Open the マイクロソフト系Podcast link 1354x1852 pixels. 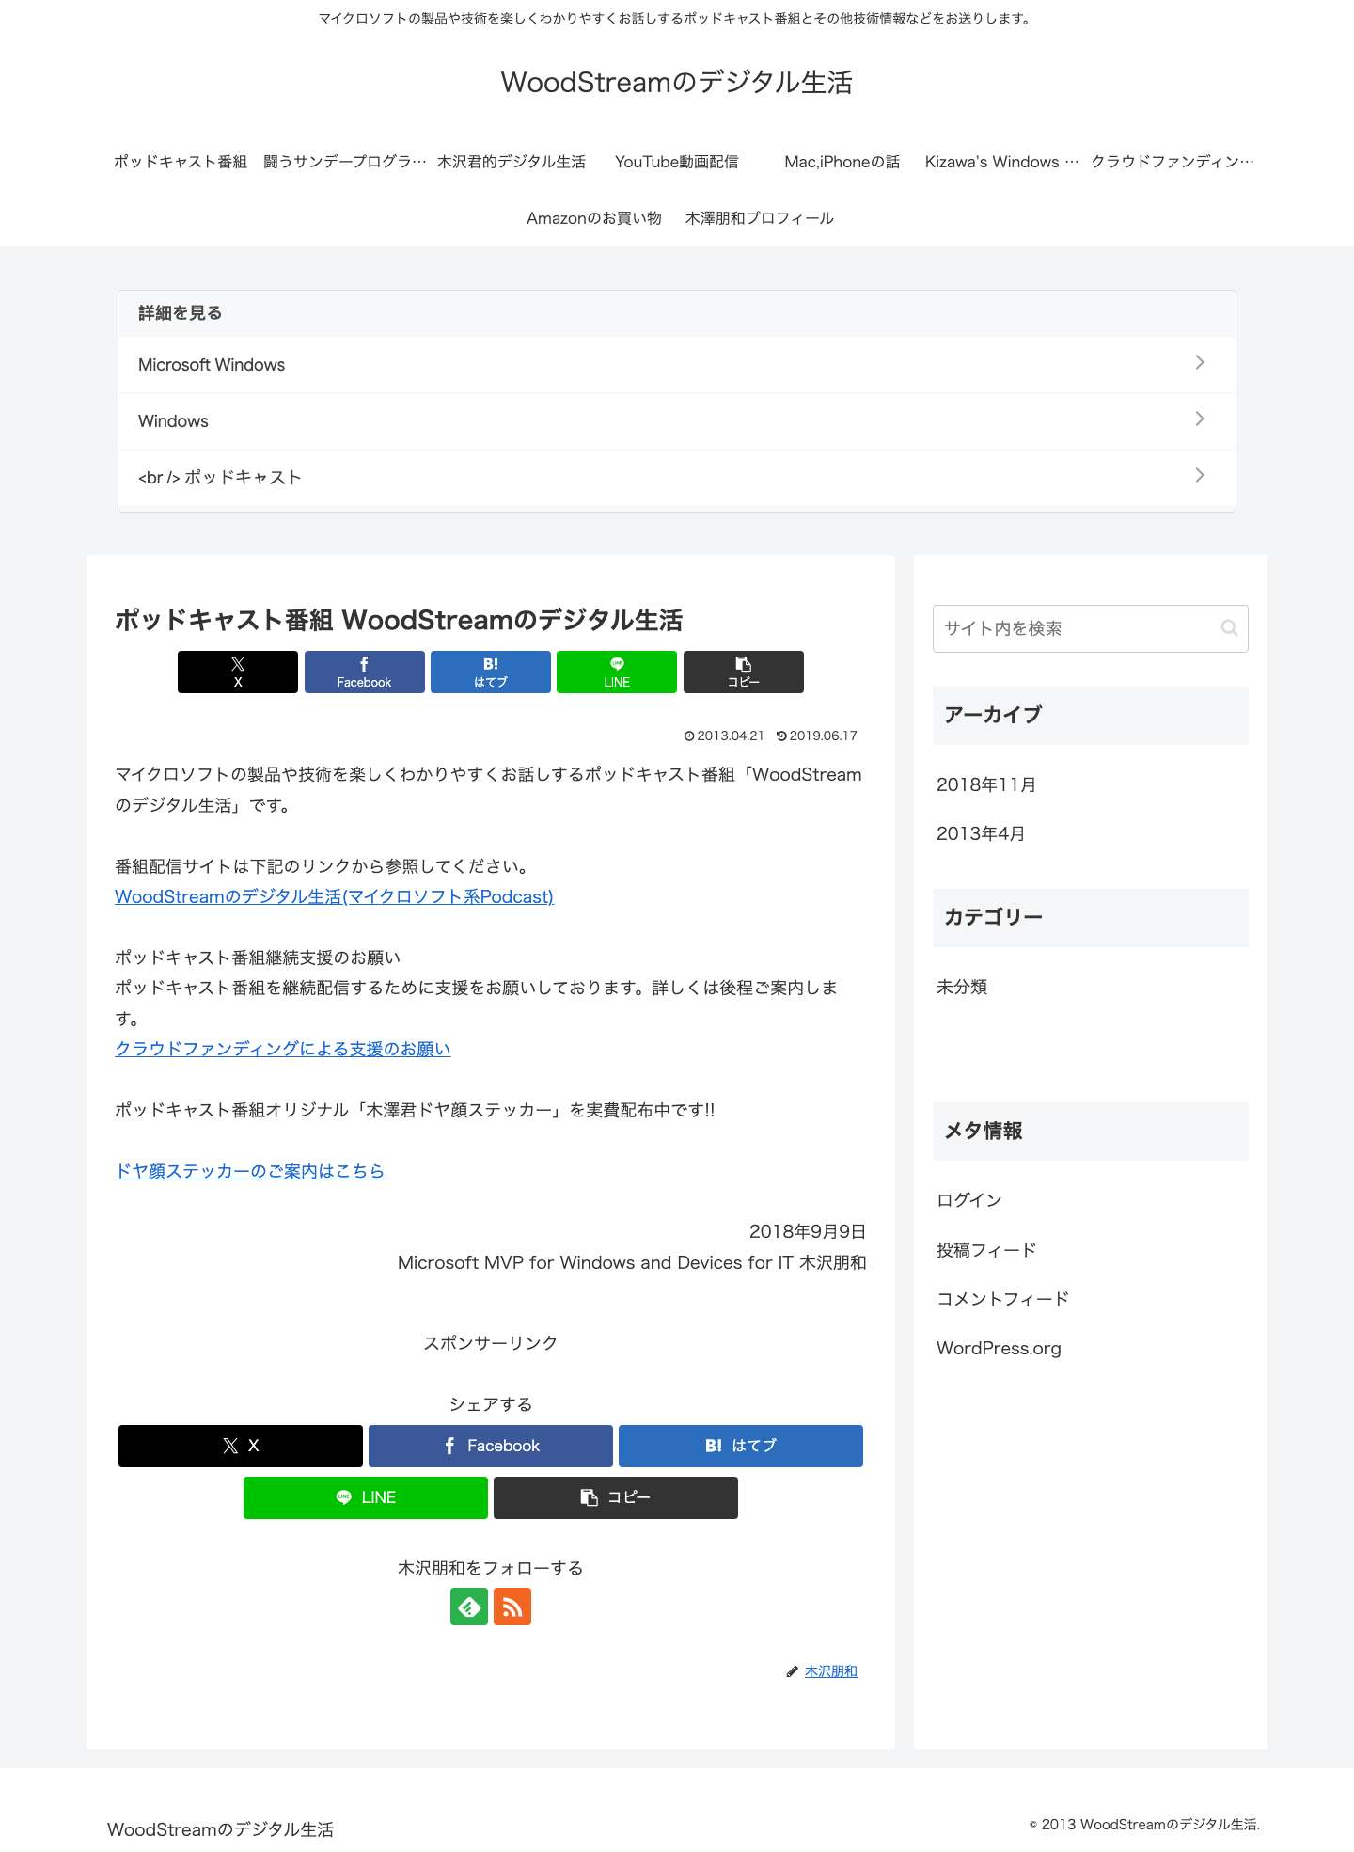pyautogui.click(x=334, y=896)
